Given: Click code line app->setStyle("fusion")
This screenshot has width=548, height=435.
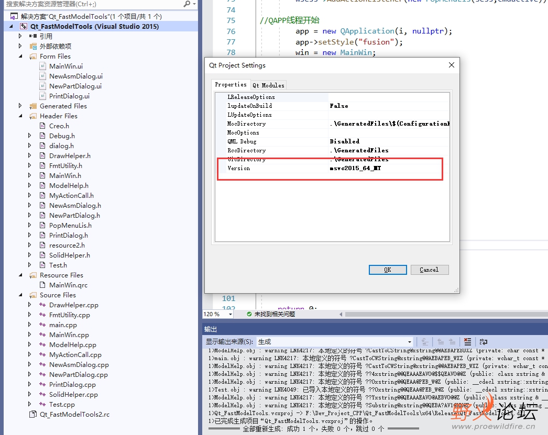Looking at the screenshot, I should click(349, 42).
